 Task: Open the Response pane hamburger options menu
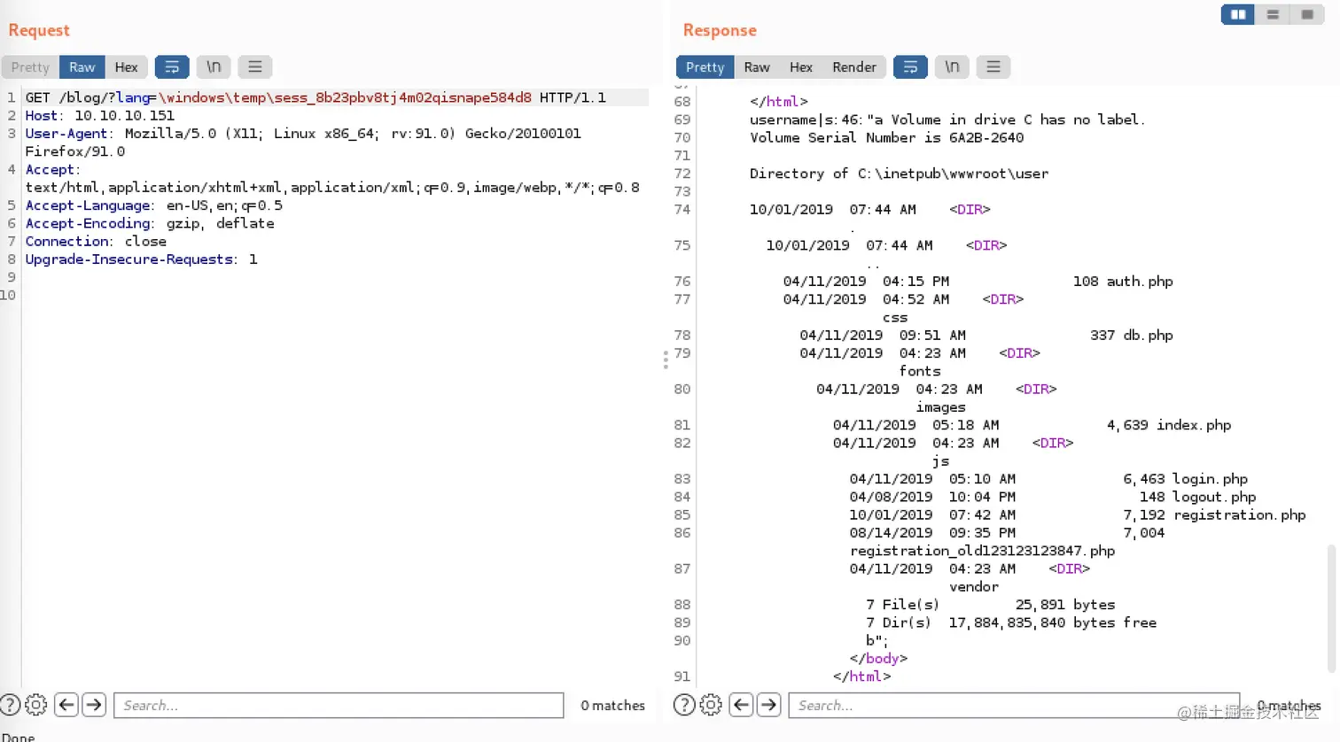pyautogui.click(x=993, y=67)
